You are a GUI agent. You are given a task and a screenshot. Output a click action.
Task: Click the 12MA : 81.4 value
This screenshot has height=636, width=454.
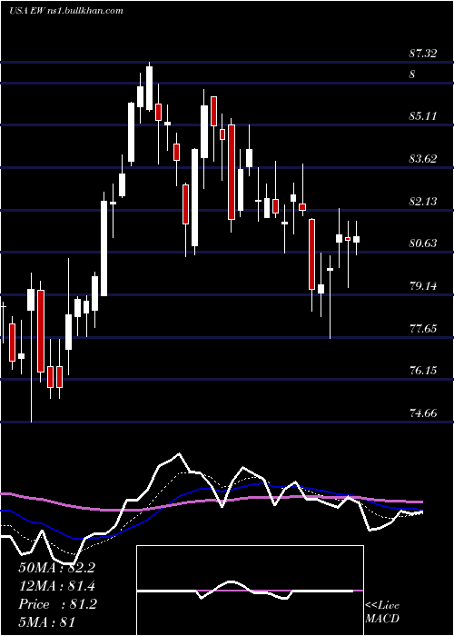pos(56,586)
